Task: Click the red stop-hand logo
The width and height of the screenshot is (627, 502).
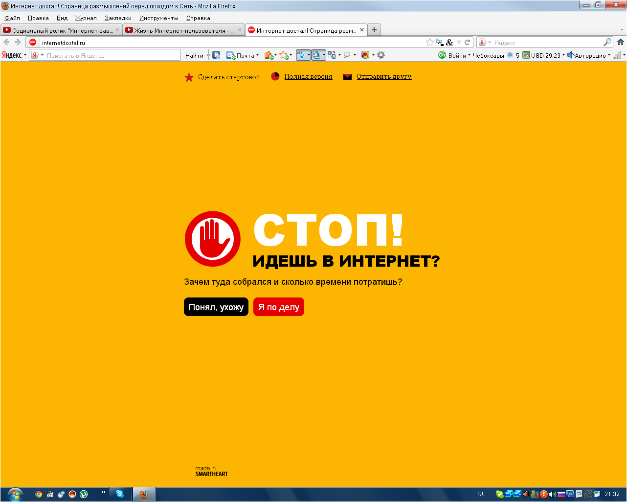Action: coord(213,239)
